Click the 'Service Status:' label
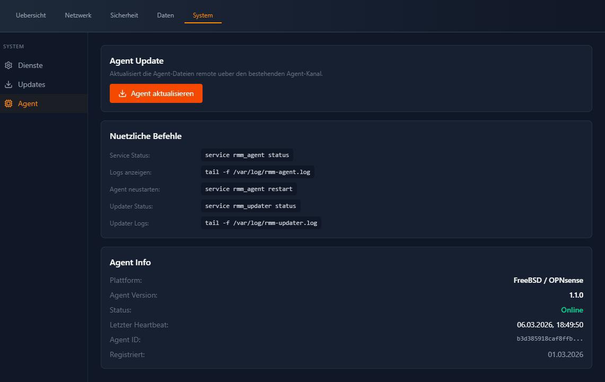605x382 pixels. point(129,155)
